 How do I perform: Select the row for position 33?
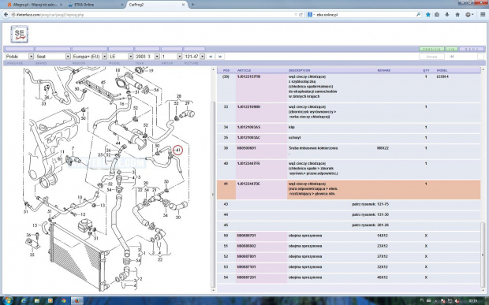coord(349,112)
